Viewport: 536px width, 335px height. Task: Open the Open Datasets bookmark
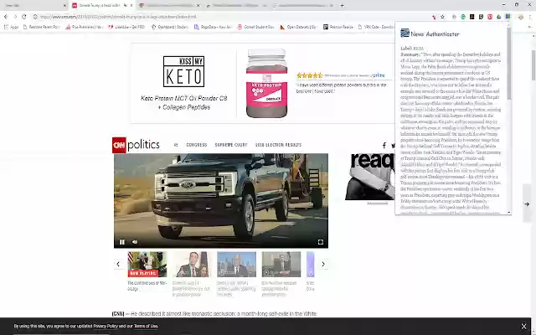[298, 27]
